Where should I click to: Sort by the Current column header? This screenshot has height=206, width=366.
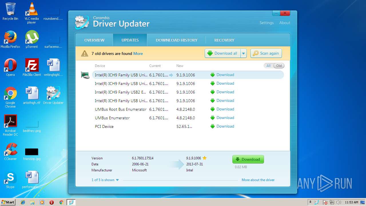pyautogui.click(x=155, y=66)
